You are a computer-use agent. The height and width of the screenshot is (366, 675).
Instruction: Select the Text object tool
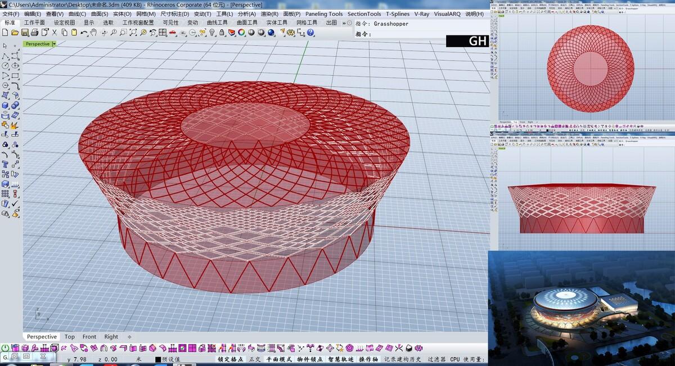coord(5,164)
